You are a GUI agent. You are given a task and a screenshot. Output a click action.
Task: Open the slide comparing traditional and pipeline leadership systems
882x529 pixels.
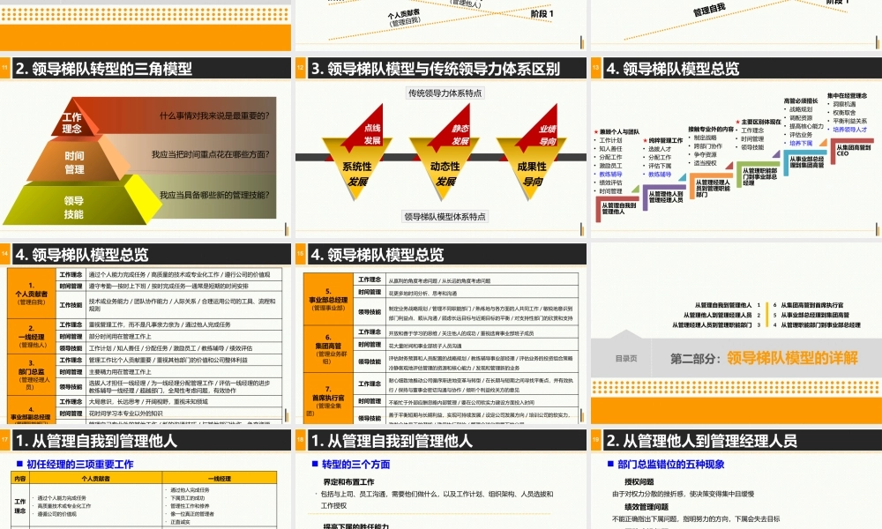[x=441, y=146]
